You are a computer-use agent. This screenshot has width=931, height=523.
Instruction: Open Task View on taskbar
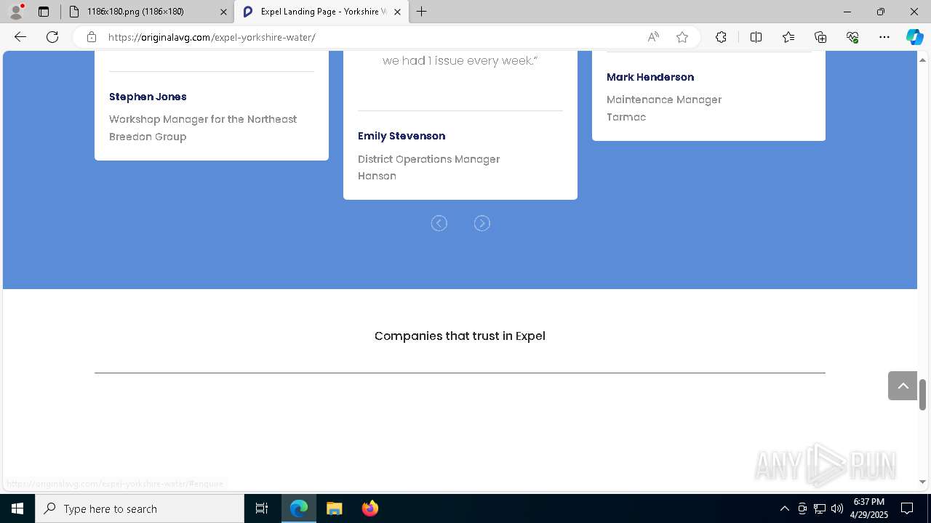pyautogui.click(x=262, y=508)
